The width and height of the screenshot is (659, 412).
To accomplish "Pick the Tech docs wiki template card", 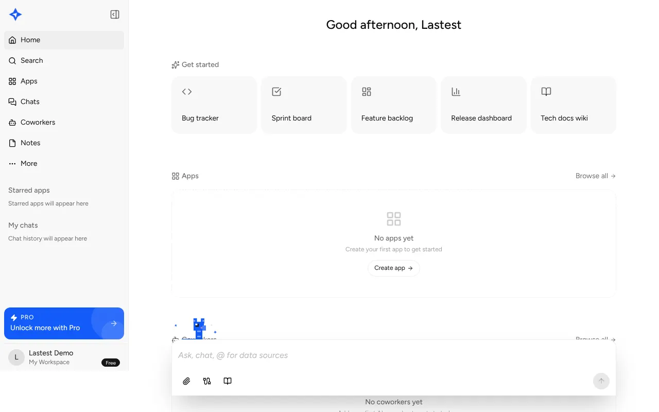I will click(574, 105).
